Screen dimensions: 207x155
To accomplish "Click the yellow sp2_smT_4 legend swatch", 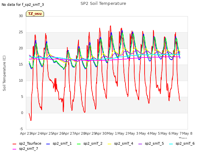I will point(110,144).
